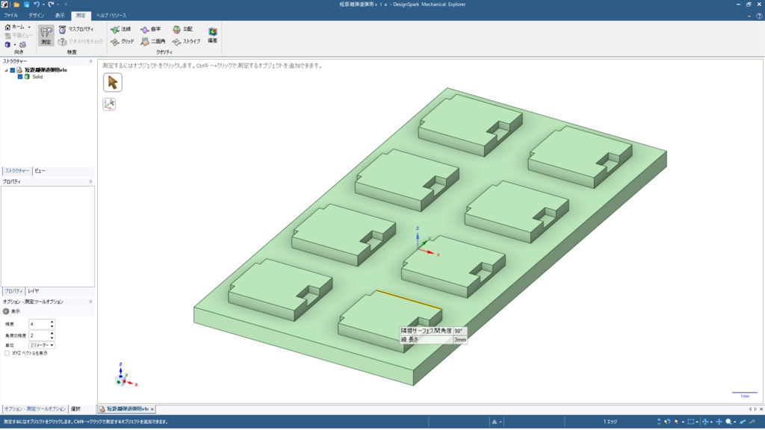Activate the 勾配 draft analysis tool
Viewport: 765px width, 430px height.
183,29
